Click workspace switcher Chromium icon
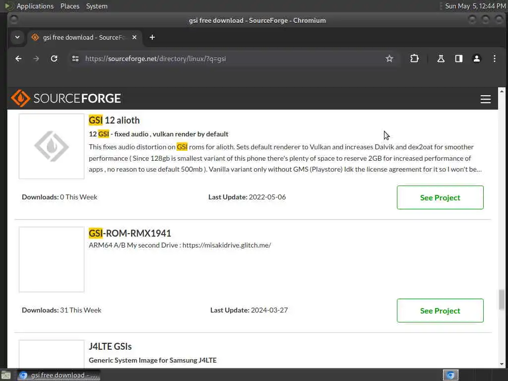This screenshot has width=508, height=381. [450, 375]
